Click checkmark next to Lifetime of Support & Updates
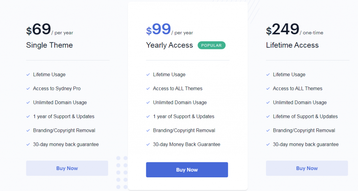 point(268,116)
